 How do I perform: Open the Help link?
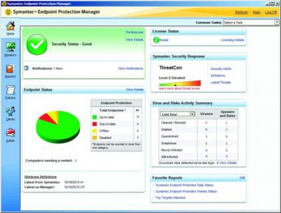[257, 12]
